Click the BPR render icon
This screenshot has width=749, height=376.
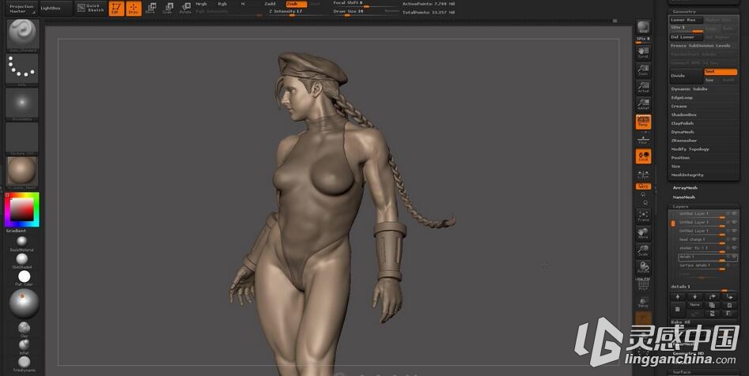[644, 27]
